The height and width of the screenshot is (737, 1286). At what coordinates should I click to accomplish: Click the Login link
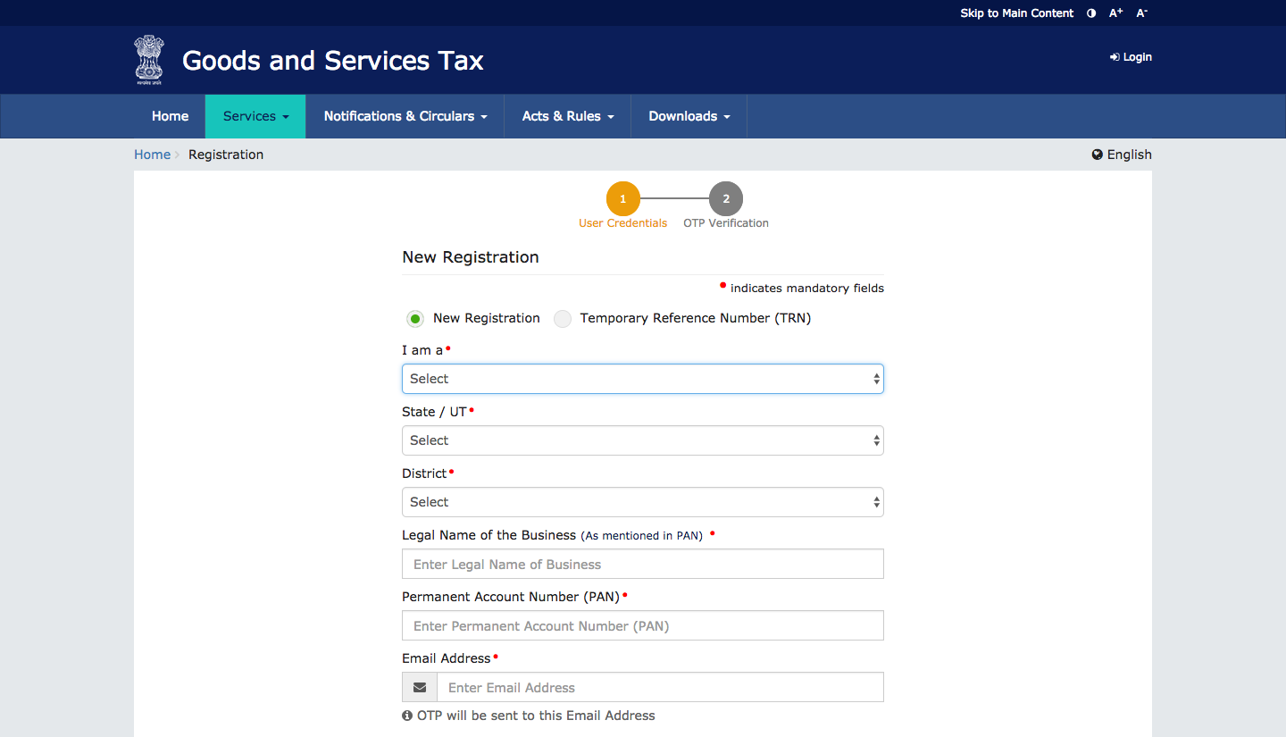1131,57
